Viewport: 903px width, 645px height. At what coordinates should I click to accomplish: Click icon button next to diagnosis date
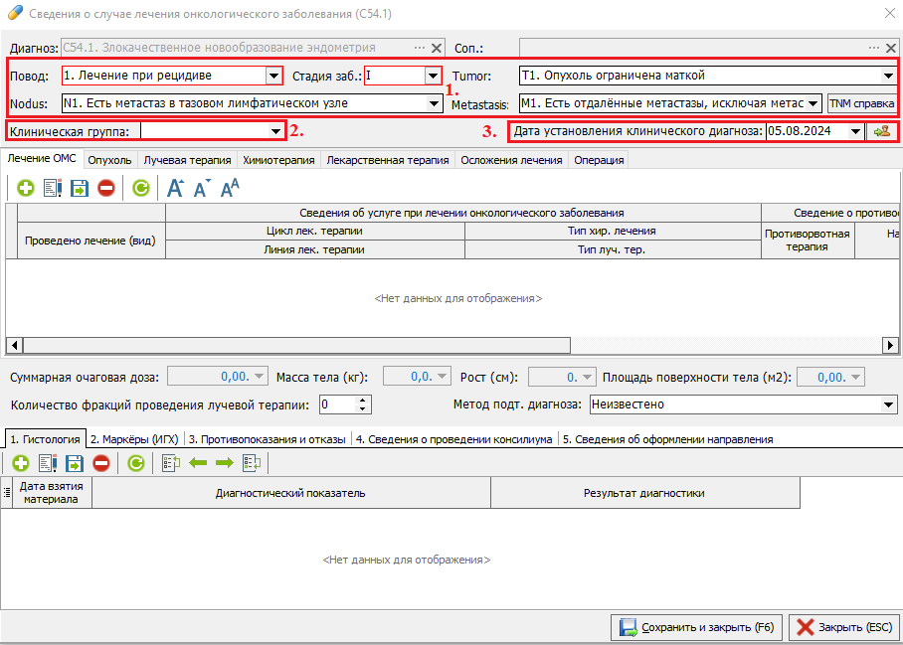pyautogui.click(x=881, y=131)
